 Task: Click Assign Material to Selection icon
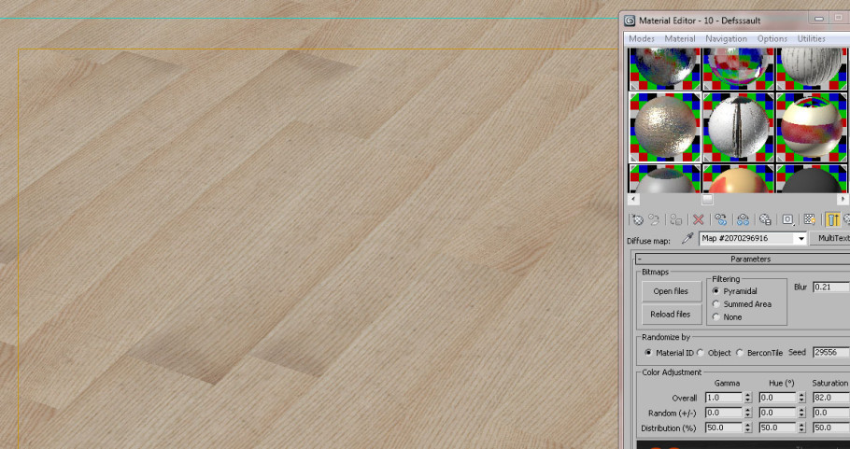coord(675,219)
